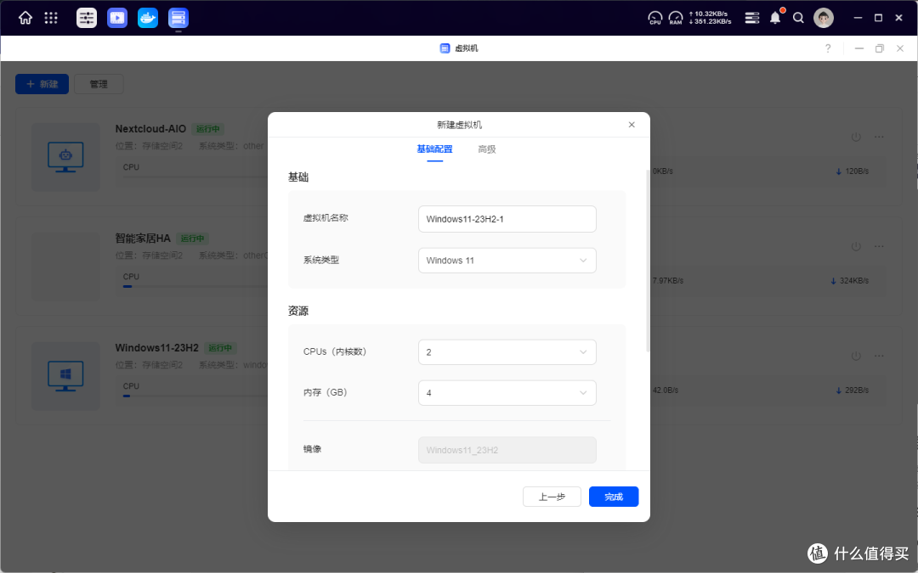The height and width of the screenshot is (573, 918).
Task: Click 运行中 badge next to Windows11-23H2
Action: pos(220,347)
